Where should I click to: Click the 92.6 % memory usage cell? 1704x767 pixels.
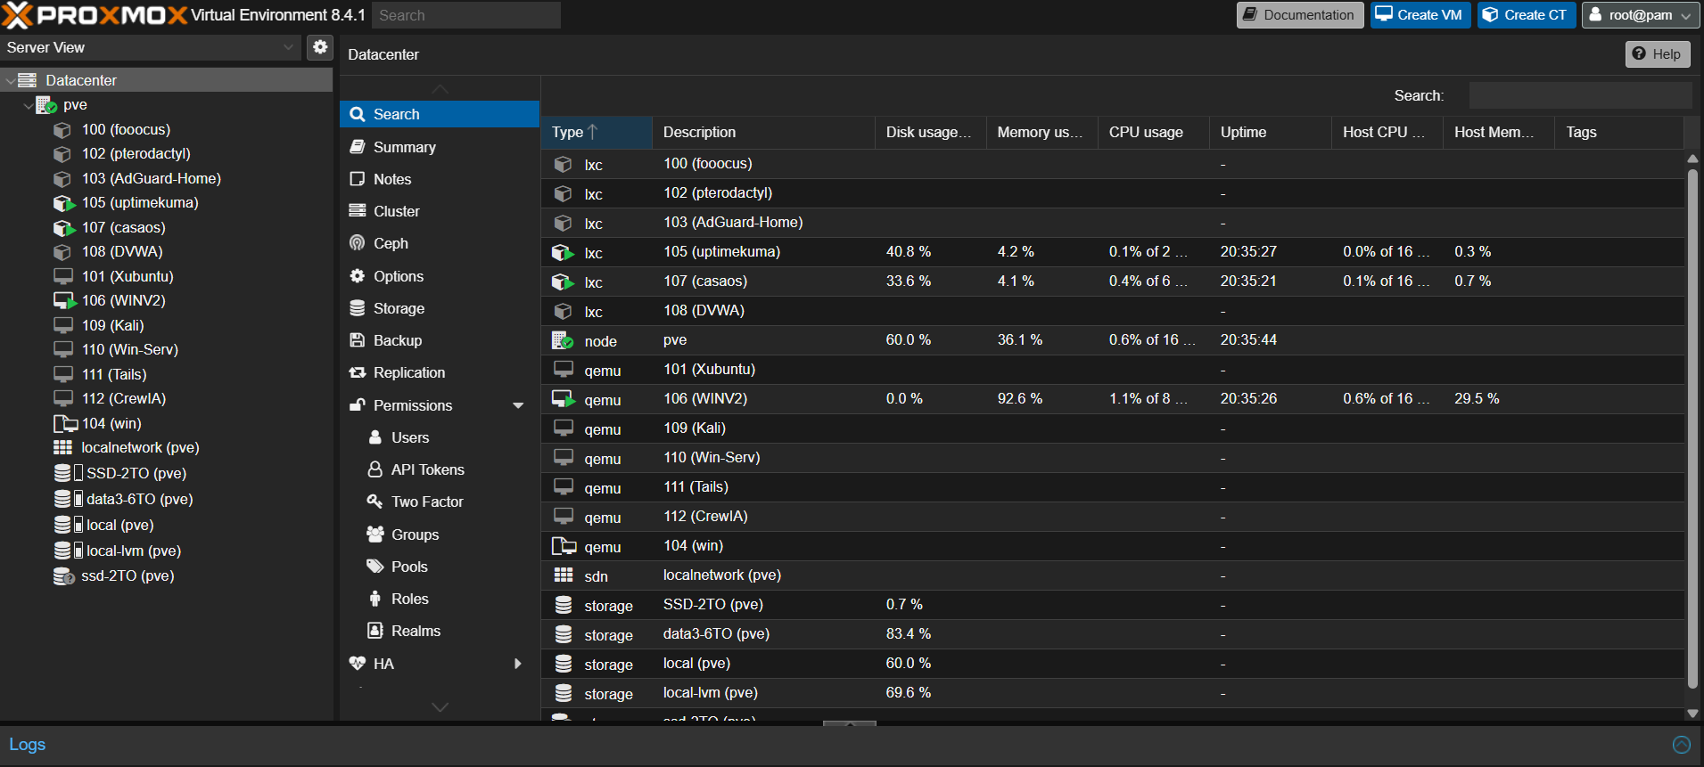pos(1020,399)
